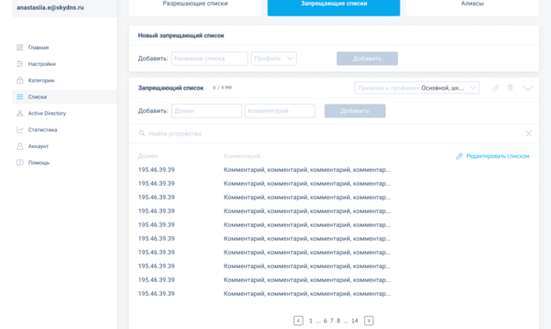Screen dimensions: 551x329
Task: Open the Профиль dropdown
Action: pyautogui.click(x=274, y=58)
